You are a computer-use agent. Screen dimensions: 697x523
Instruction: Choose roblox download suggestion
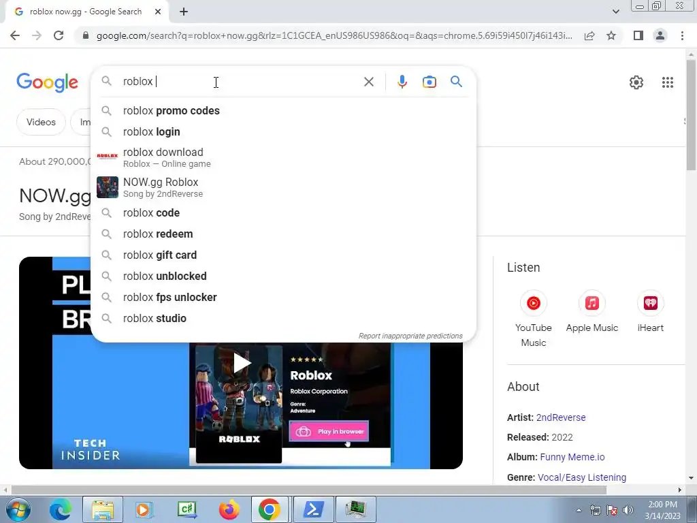[x=283, y=157]
